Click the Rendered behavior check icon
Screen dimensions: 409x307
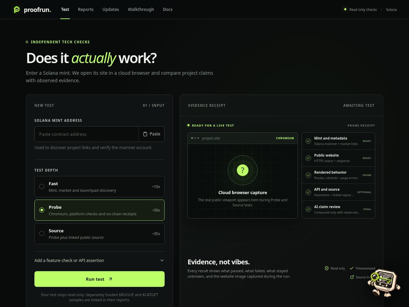click(x=308, y=175)
